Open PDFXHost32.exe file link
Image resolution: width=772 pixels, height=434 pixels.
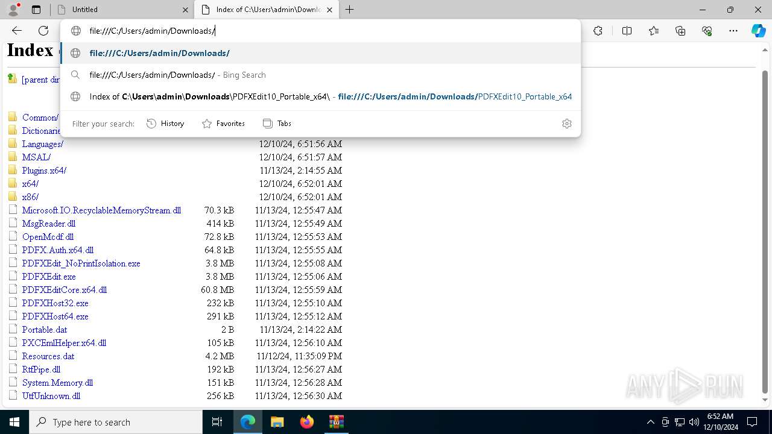coord(55,303)
